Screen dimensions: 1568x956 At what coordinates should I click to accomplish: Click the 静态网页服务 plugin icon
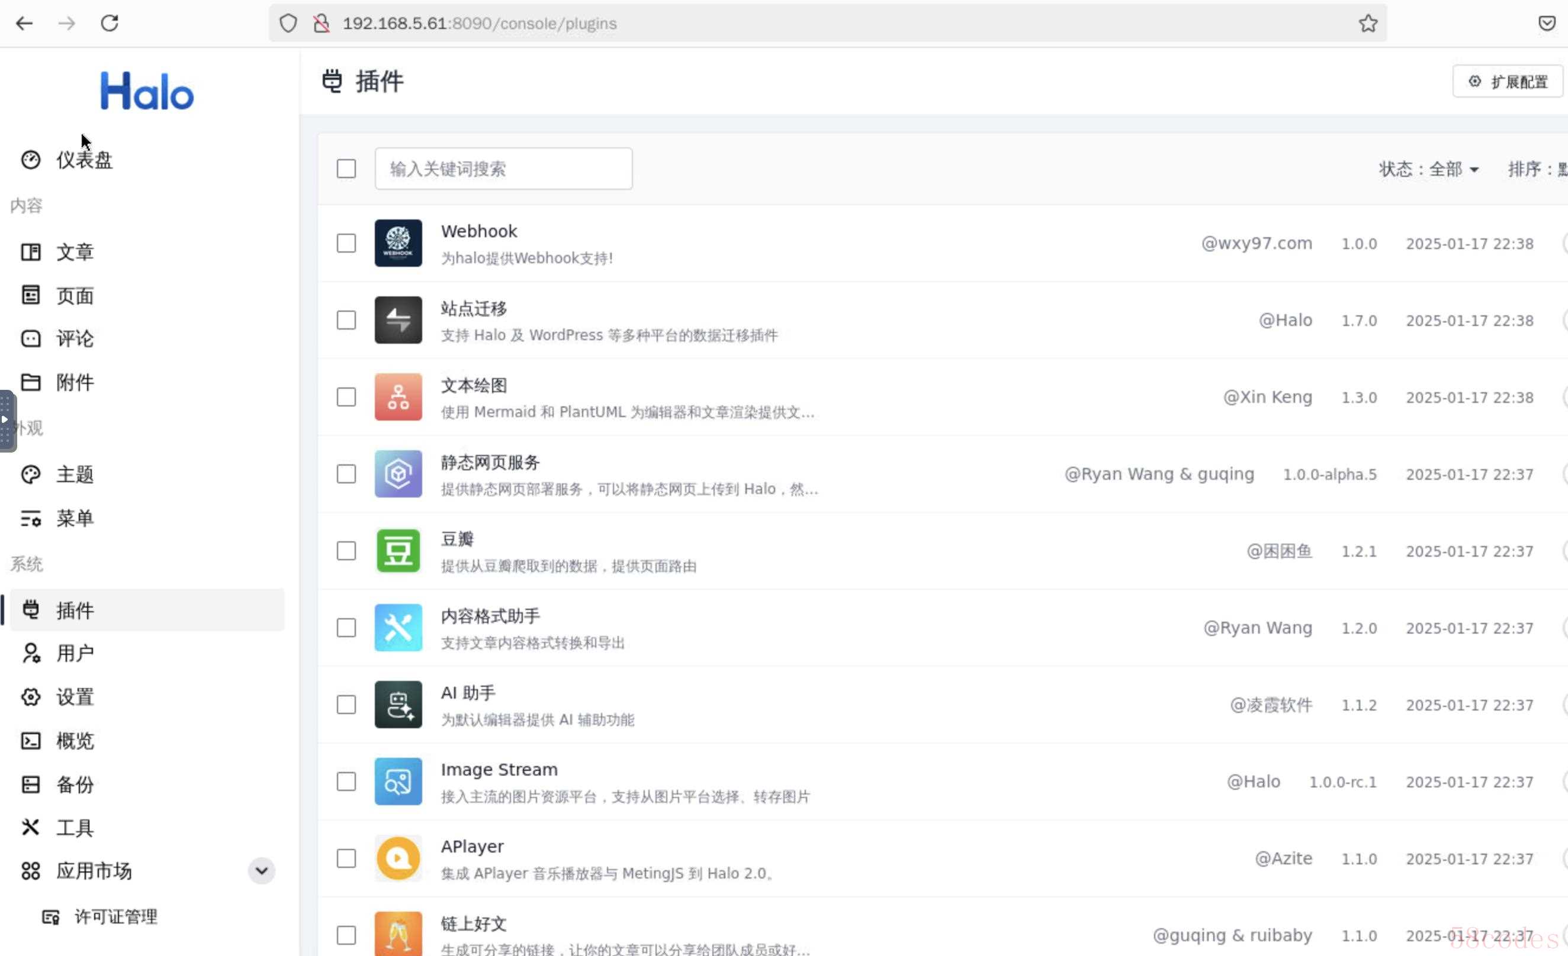tap(399, 473)
